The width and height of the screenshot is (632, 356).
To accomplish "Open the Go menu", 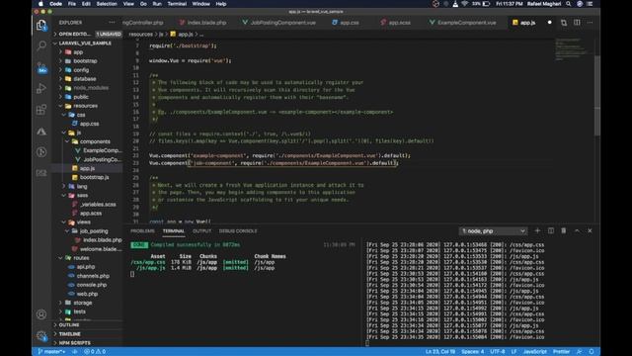I will pyautogui.click(x=143, y=4).
